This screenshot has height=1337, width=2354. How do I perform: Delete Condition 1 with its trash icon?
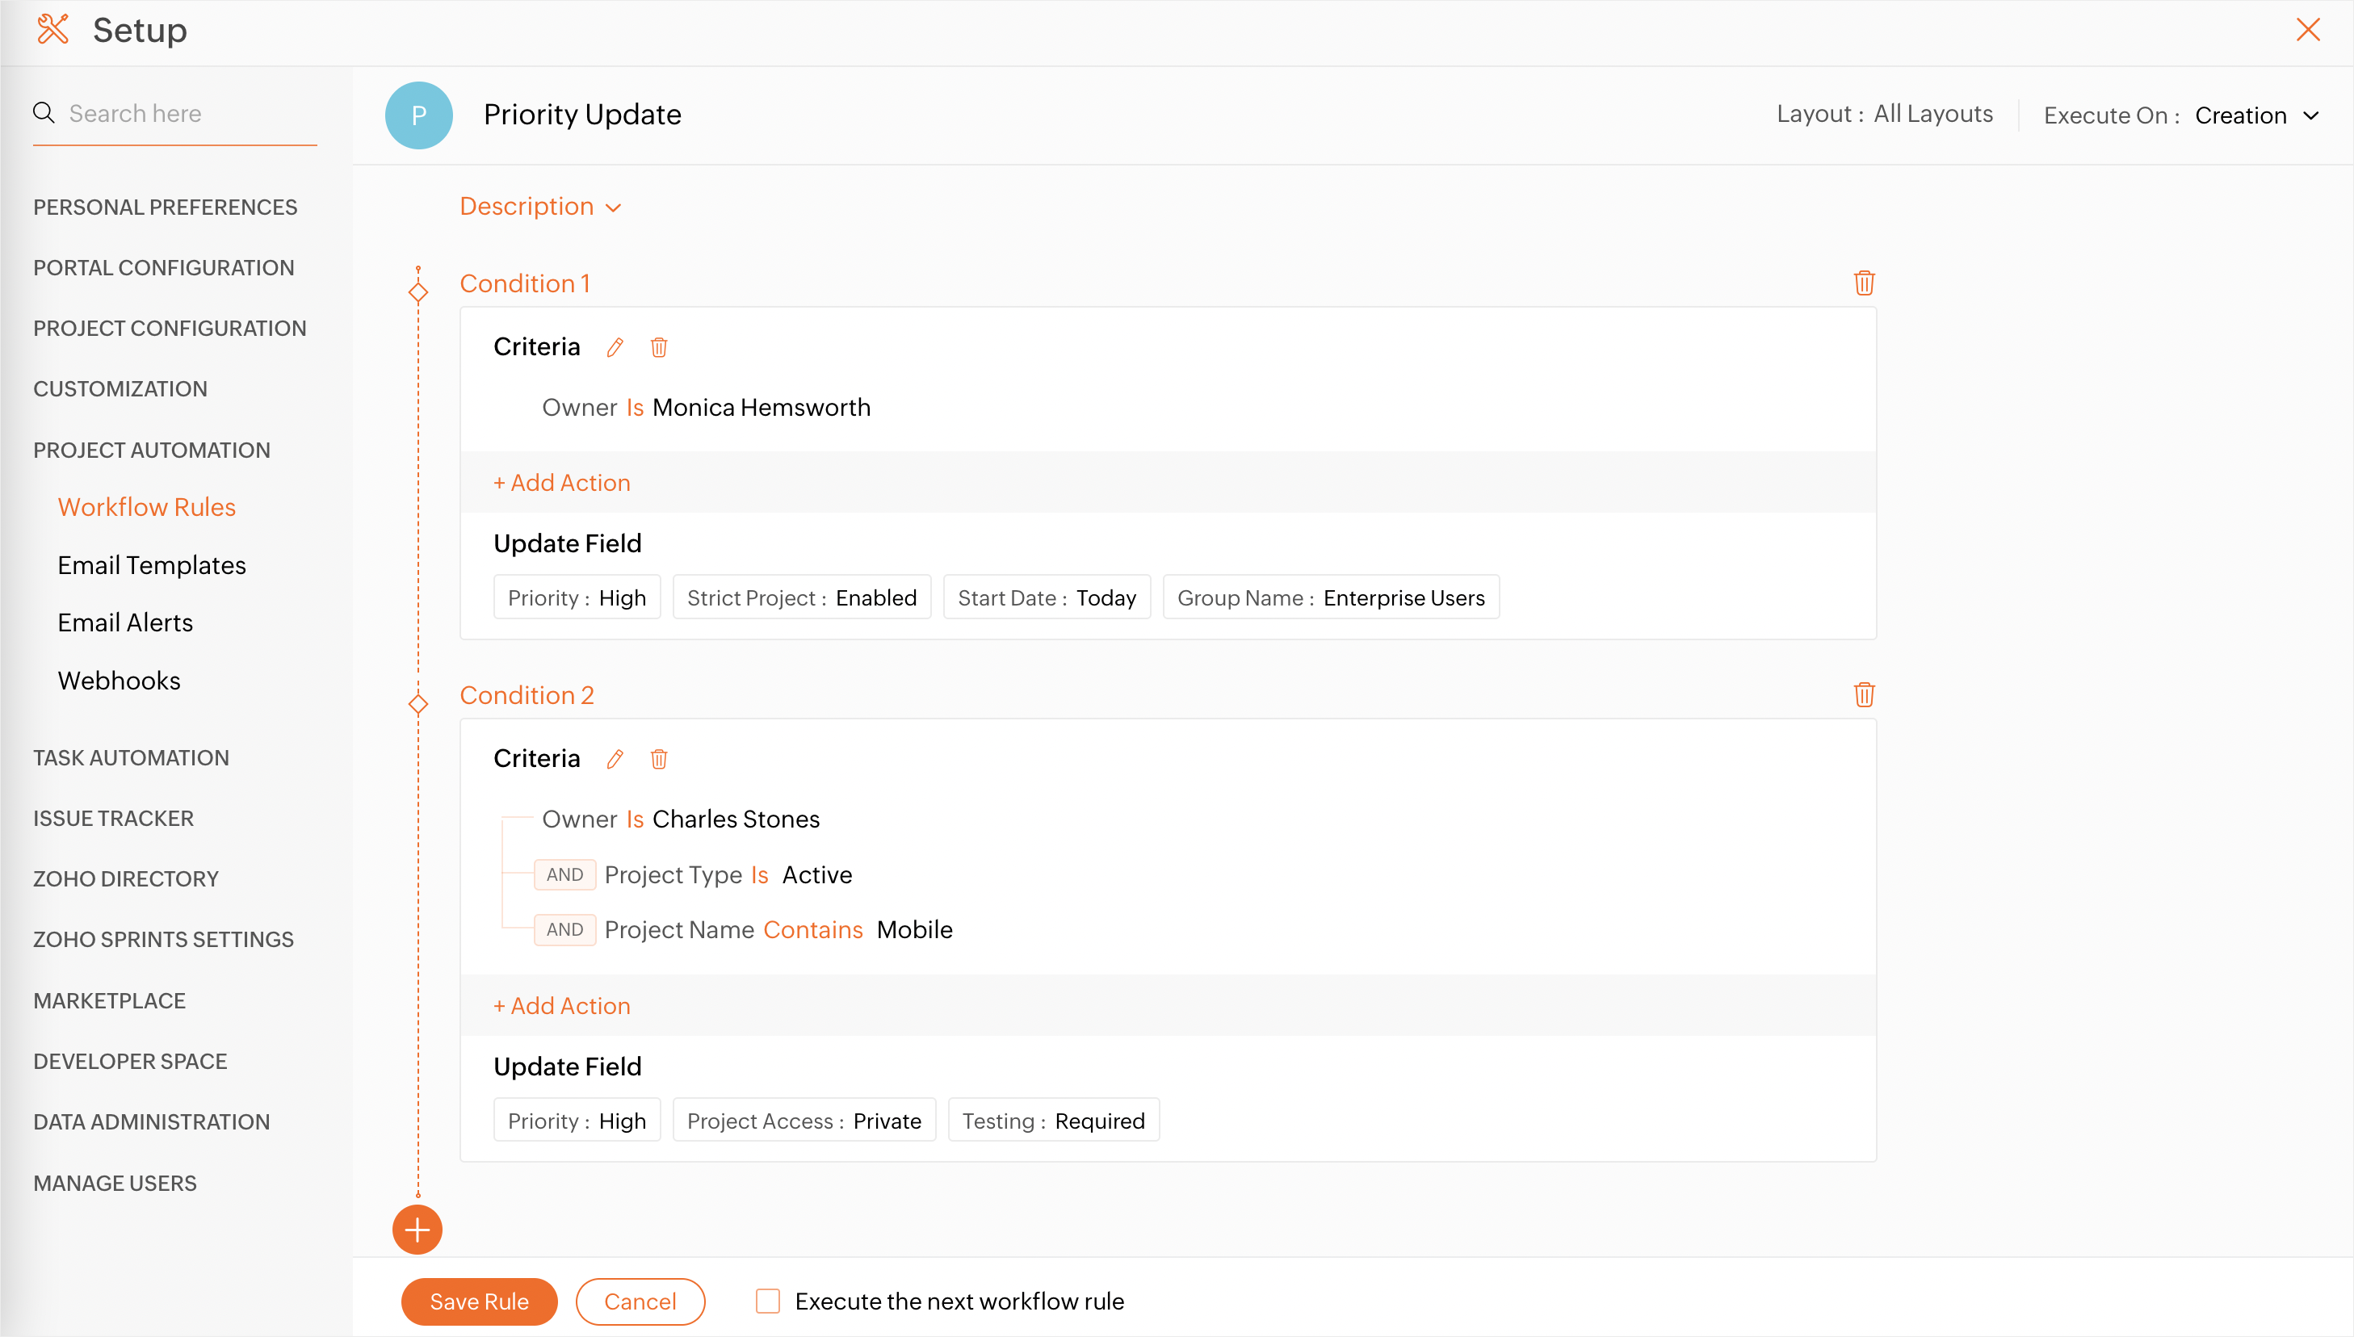(1864, 283)
